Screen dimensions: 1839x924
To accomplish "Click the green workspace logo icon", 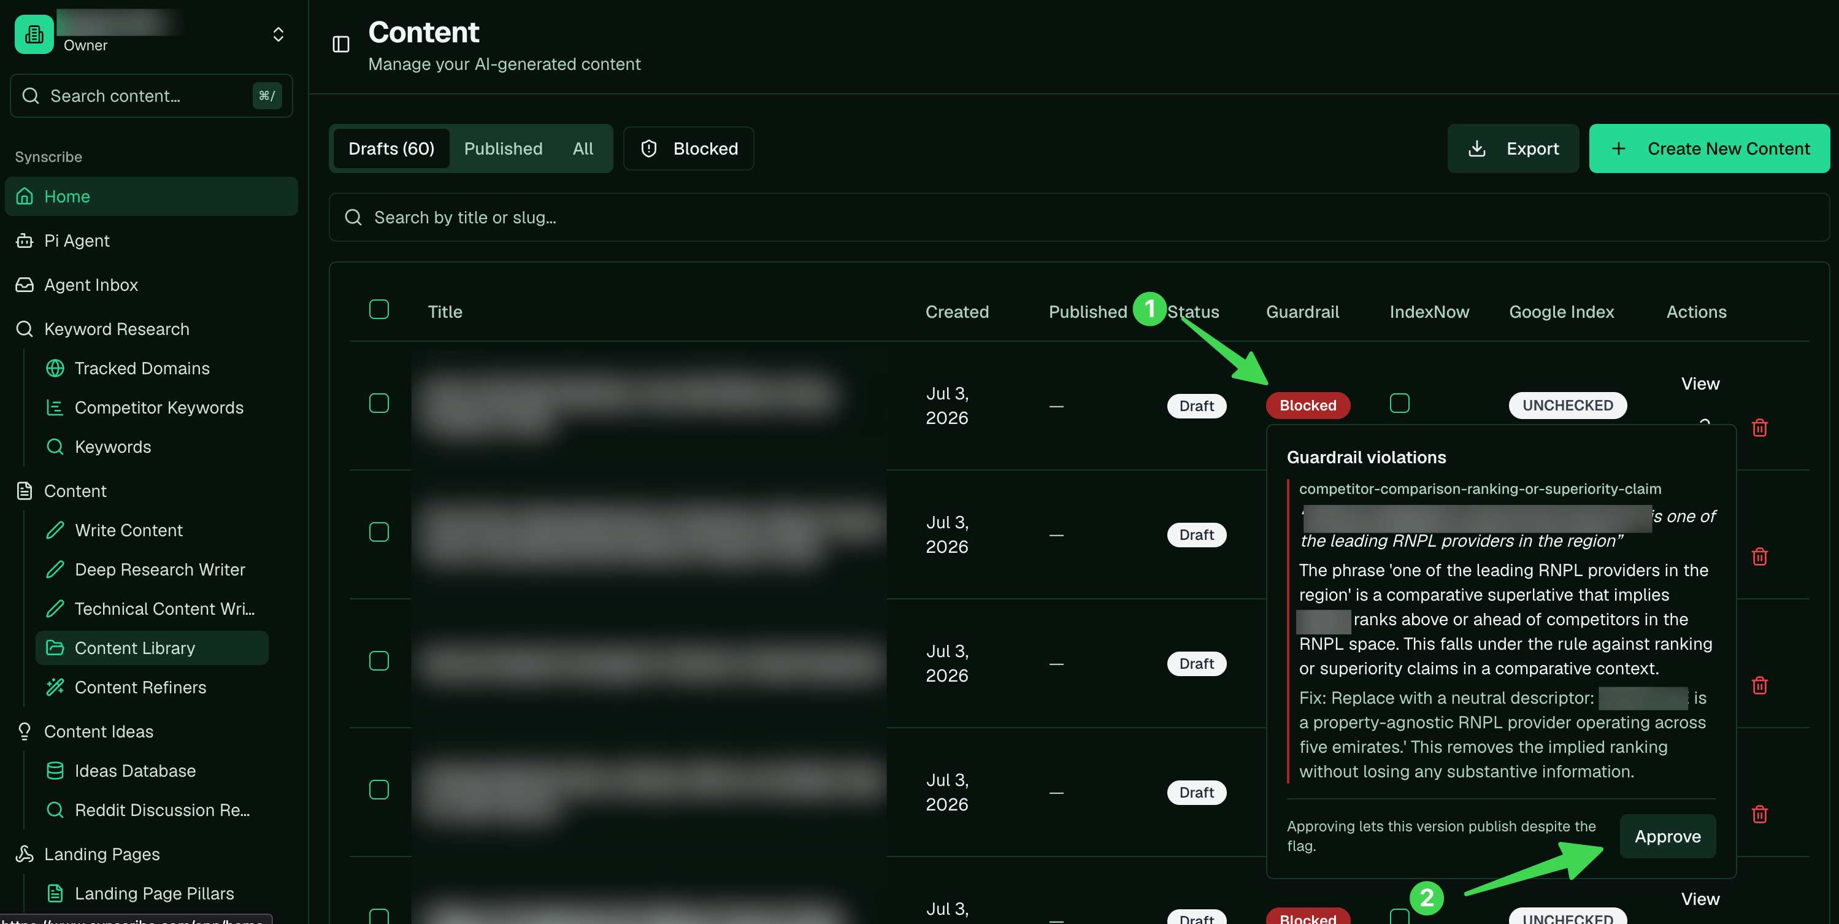I will [x=34, y=34].
